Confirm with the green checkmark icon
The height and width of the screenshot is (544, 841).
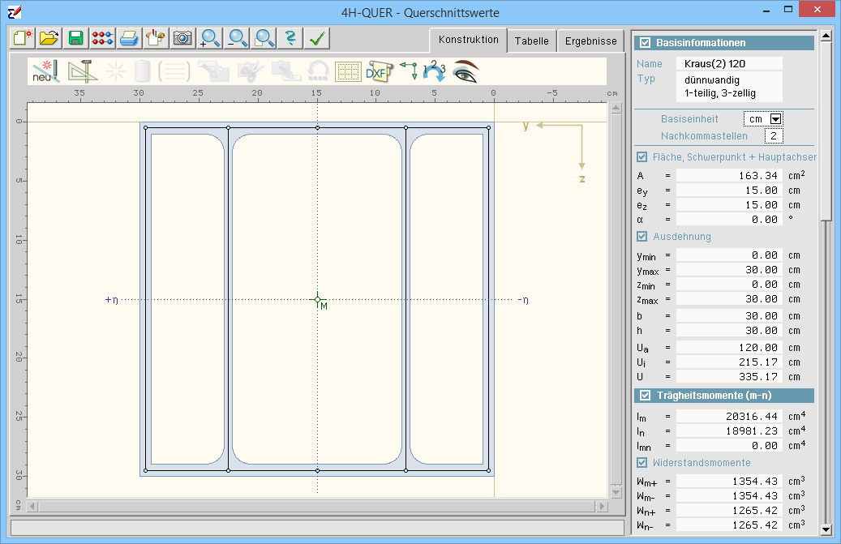[x=317, y=38]
